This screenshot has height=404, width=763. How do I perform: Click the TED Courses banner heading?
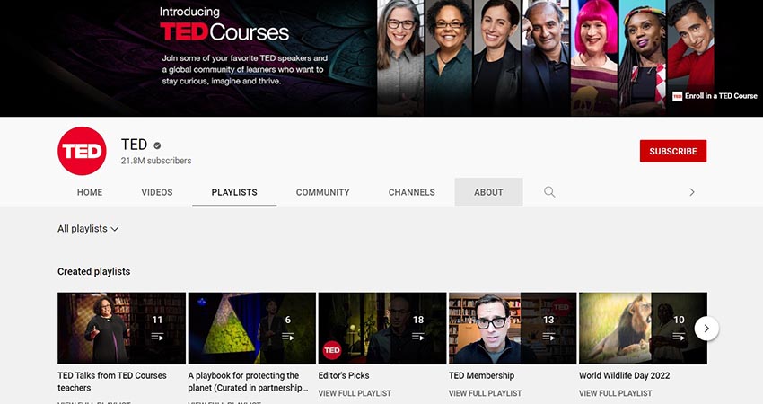(x=224, y=32)
